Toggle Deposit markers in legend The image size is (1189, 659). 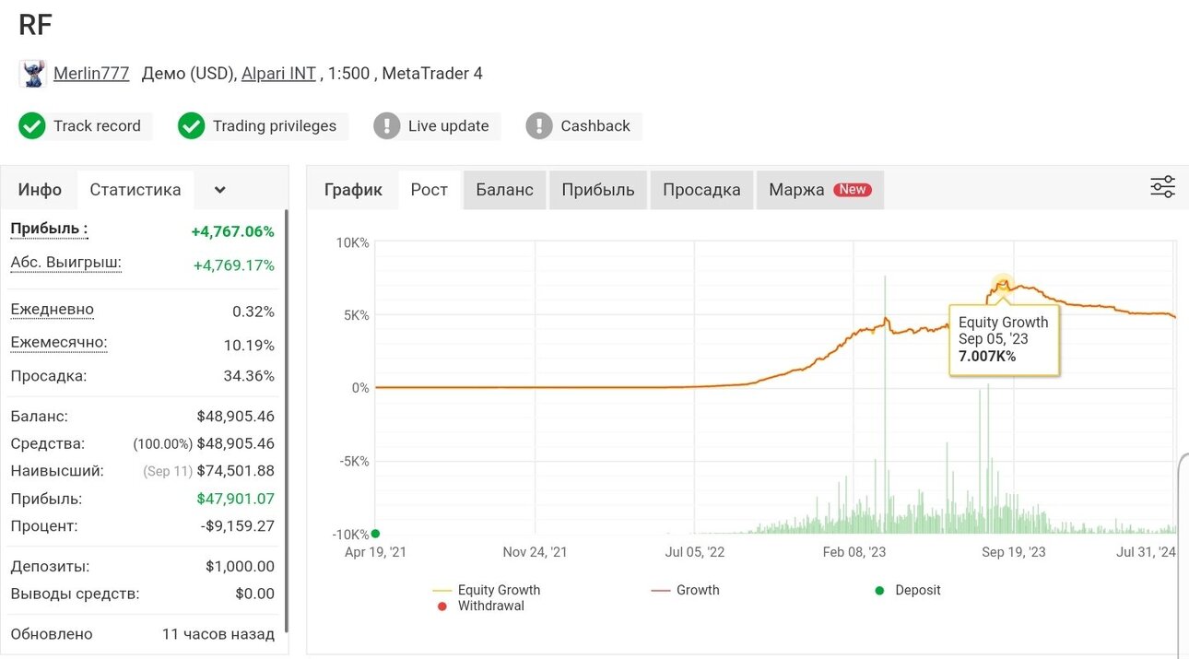tap(908, 590)
